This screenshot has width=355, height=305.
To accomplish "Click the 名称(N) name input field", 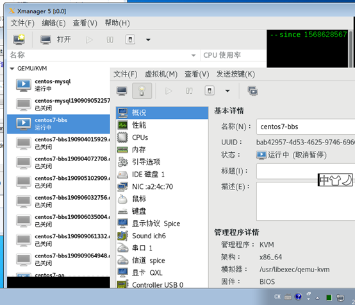I will point(306,126).
